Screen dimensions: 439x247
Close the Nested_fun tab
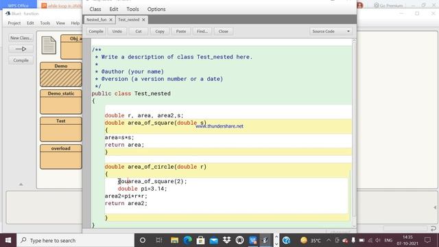pos(111,20)
